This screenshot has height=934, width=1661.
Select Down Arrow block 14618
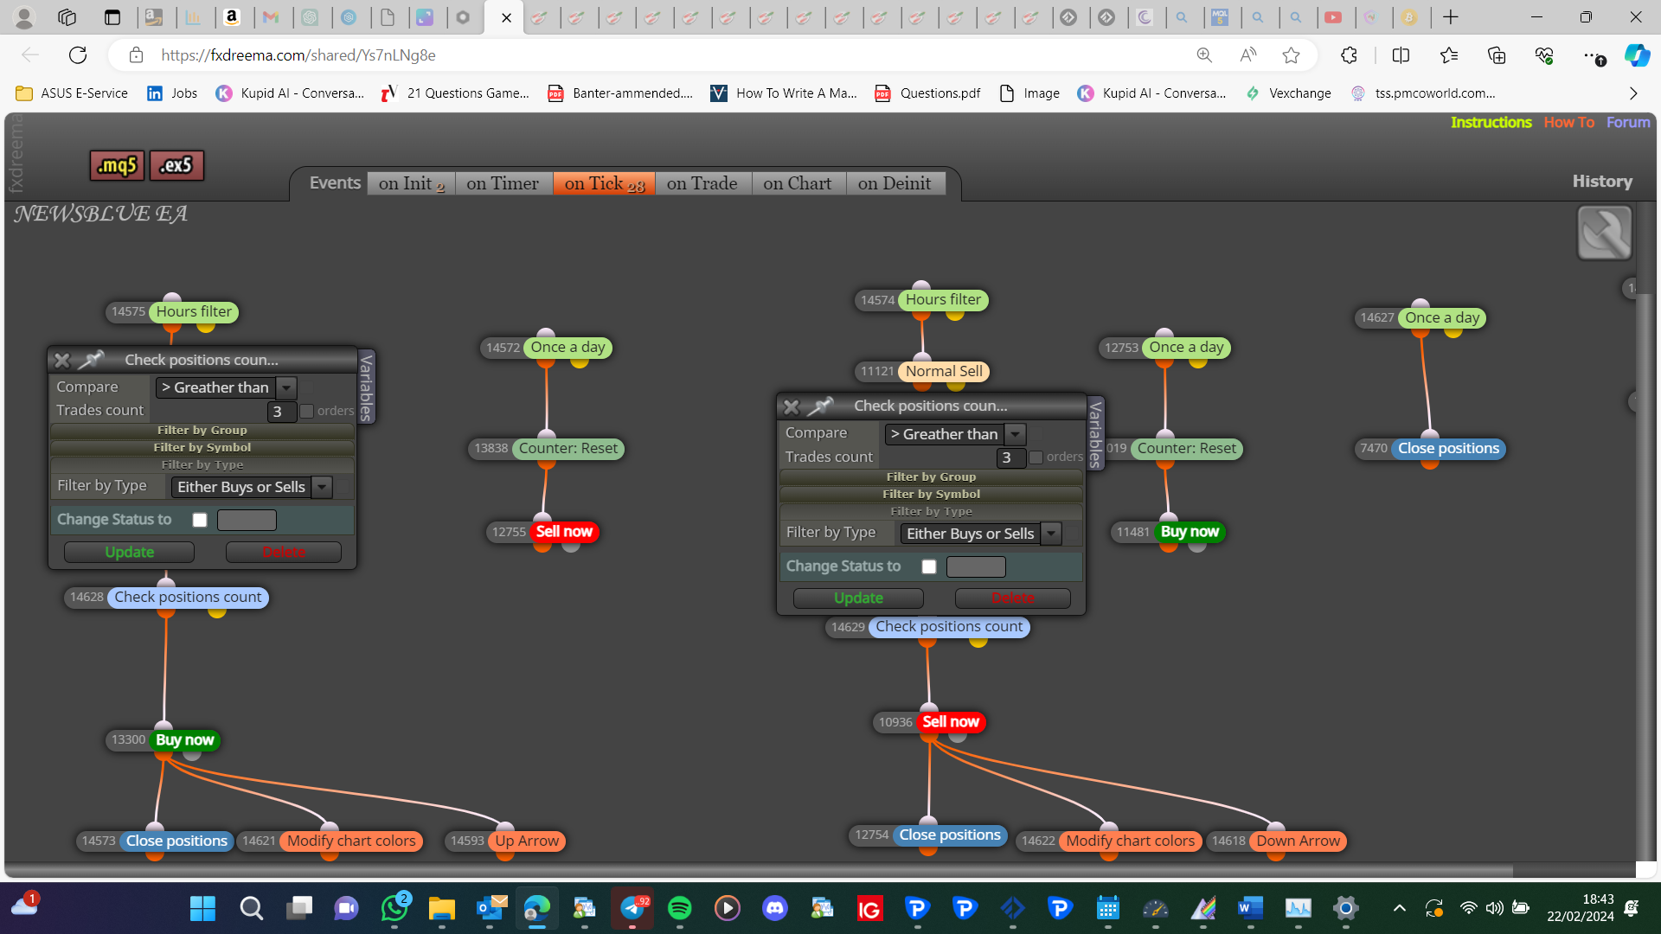[1298, 841]
